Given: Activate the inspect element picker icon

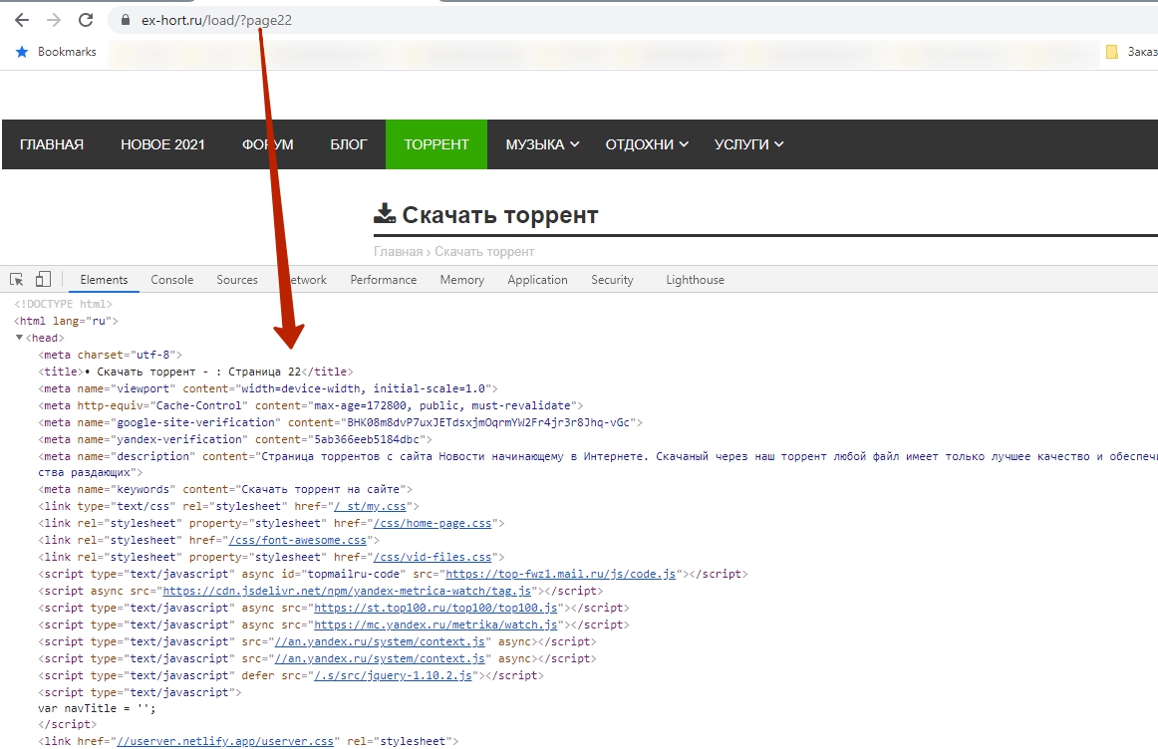Looking at the screenshot, I should pos(16,280).
